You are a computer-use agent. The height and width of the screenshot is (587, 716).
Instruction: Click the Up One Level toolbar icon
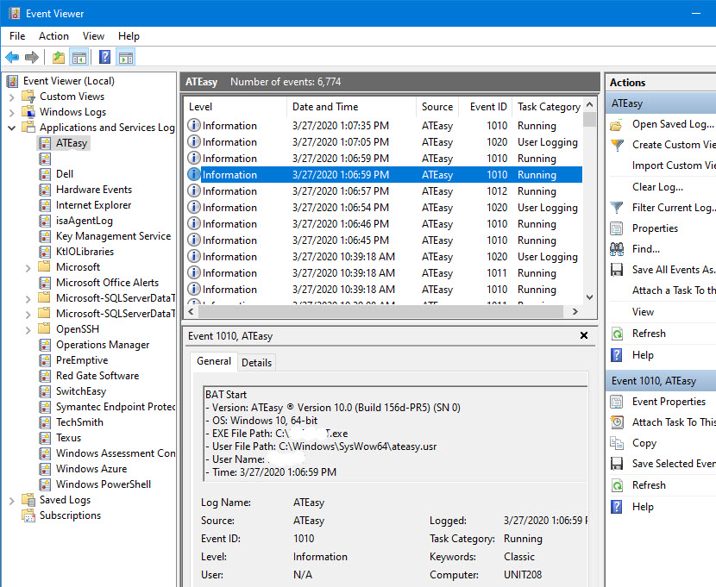click(x=58, y=58)
